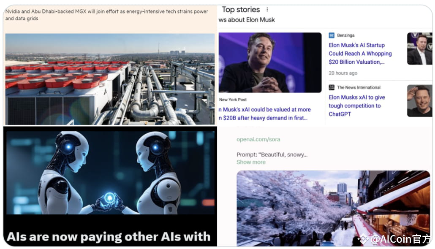Click the AICoin watermark logo
This screenshot has height=249, width=435.
pos(363,239)
